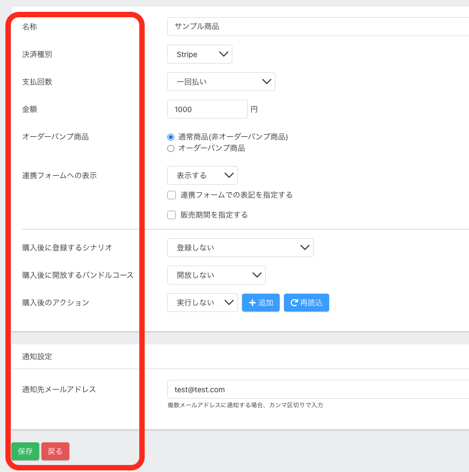
Task: Focus the 名称 field containing サンプル商品
Action: tap(317, 26)
